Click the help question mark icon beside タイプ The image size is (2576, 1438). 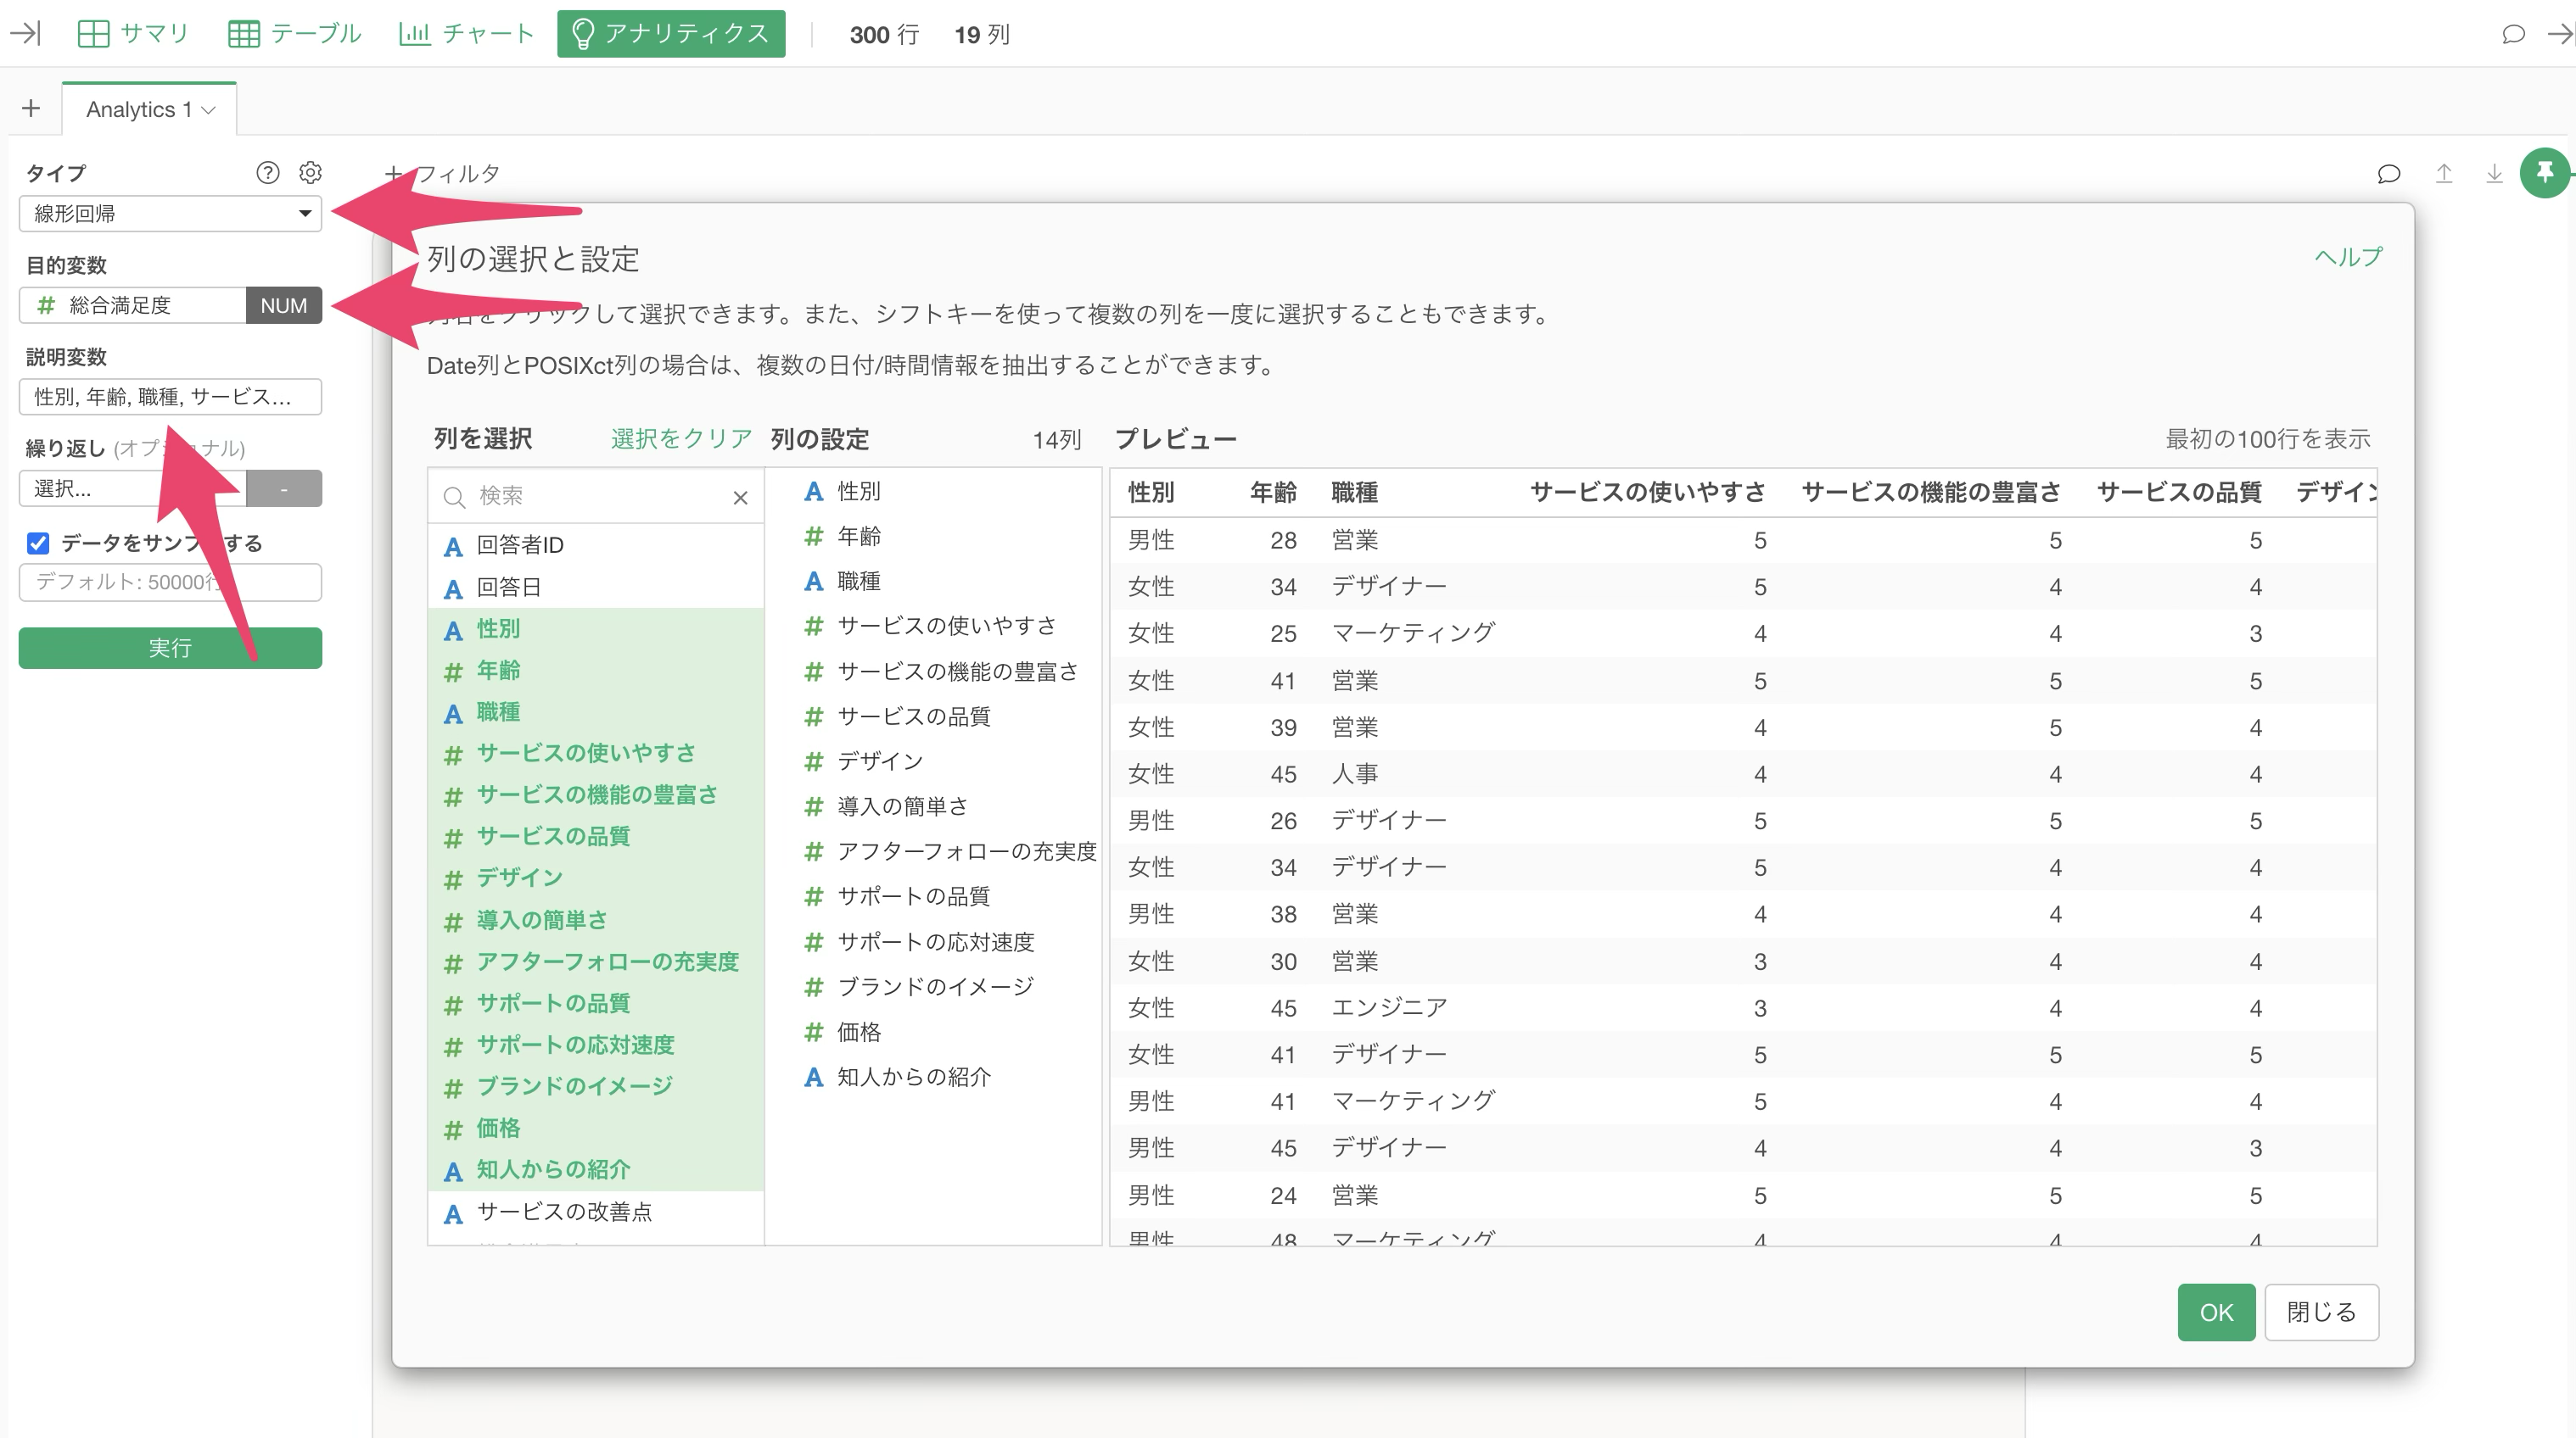point(267,173)
